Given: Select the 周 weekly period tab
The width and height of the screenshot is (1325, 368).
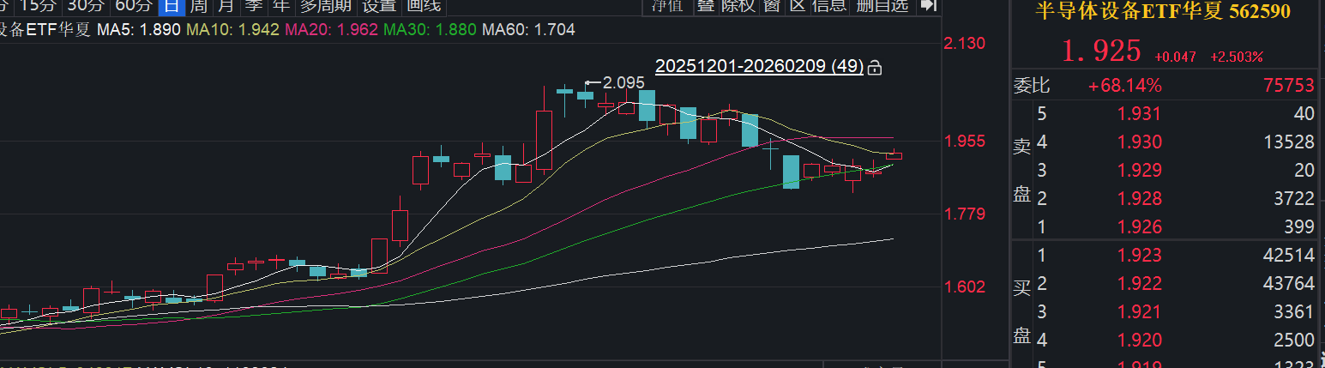Looking at the screenshot, I should 198,6.
